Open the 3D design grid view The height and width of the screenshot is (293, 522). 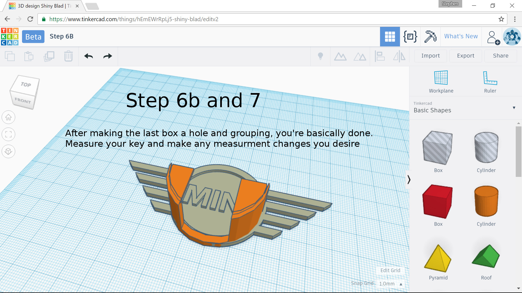[390, 37]
